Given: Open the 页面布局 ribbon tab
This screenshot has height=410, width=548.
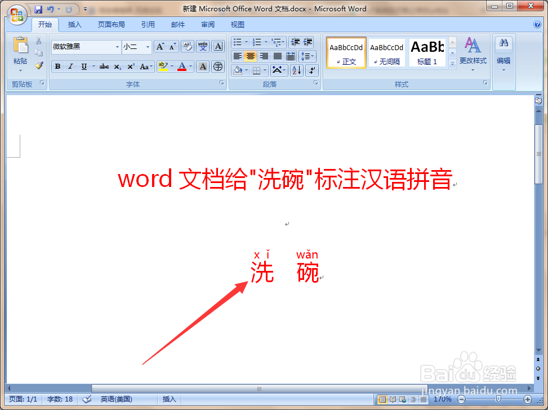Looking at the screenshot, I should pos(112,24).
